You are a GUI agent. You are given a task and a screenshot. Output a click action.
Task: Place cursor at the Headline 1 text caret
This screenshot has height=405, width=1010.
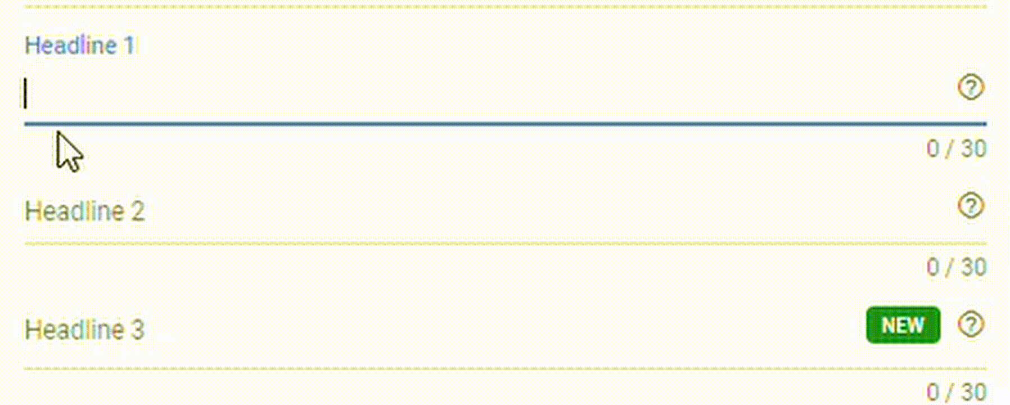[26, 93]
